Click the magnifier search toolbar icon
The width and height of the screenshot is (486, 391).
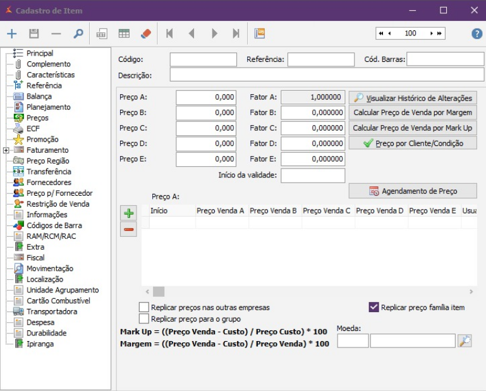point(78,33)
